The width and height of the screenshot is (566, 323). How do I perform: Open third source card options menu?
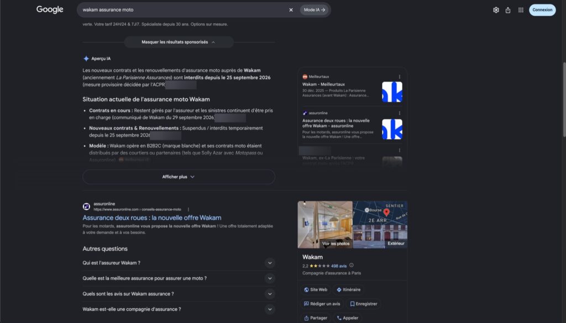click(399, 150)
